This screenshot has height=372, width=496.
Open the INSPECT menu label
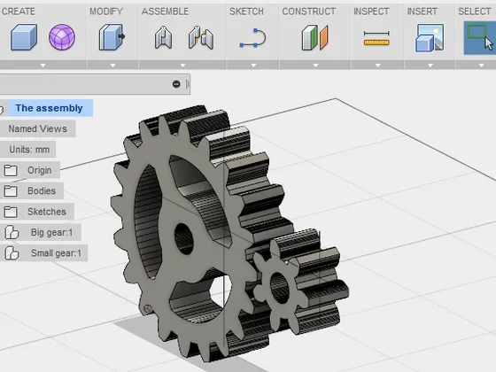pyautogui.click(x=371, y=12)
